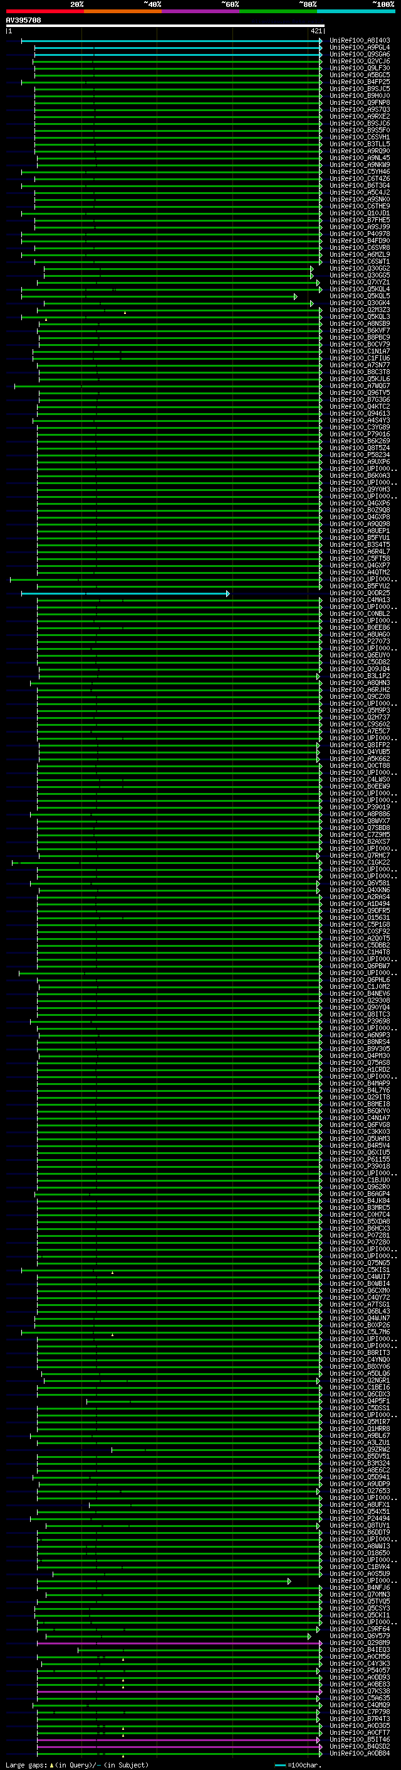Select the UniRef100_Q8TUY1 label

pyautogui.click(x=360, y=1525)
